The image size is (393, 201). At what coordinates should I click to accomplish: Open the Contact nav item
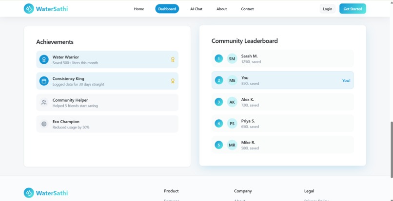(x=247, y=9)
